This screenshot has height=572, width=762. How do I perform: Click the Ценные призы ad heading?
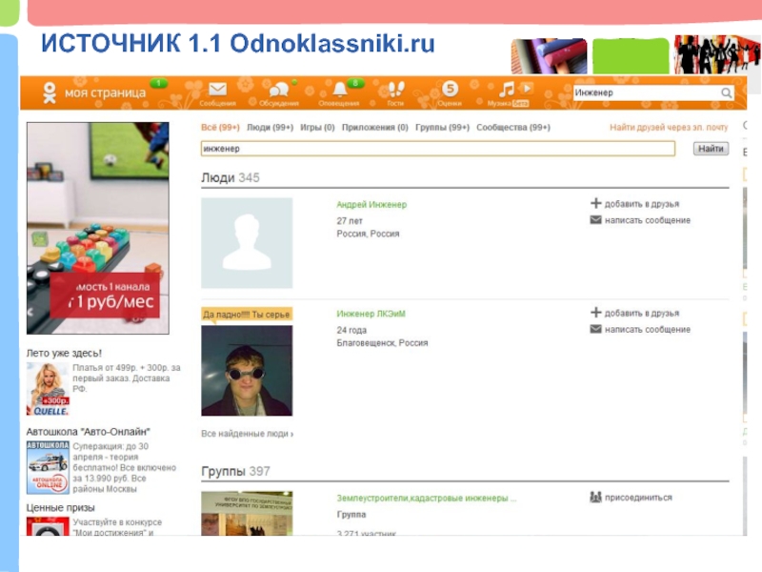pos(61,508)
